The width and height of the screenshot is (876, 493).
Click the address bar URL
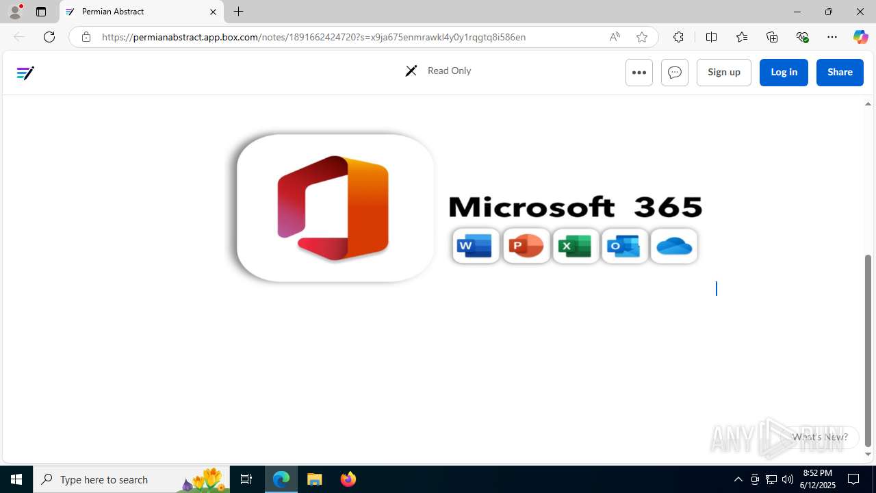pos(313,37)
